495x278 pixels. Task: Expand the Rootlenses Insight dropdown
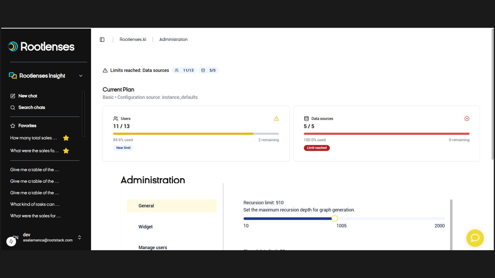pyautogui.click(x=81, y=76)
